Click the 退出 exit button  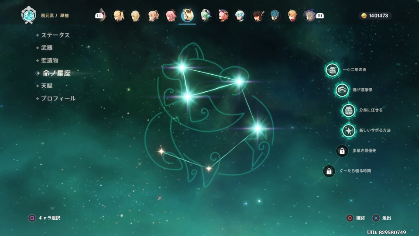click(381, 218)
